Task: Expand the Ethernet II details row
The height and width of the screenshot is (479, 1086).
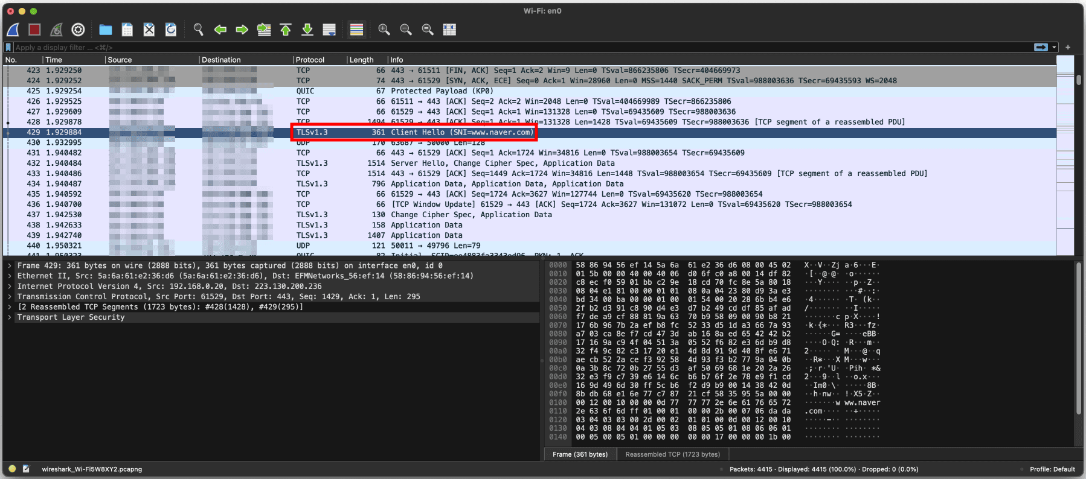Action: point(10,276)
